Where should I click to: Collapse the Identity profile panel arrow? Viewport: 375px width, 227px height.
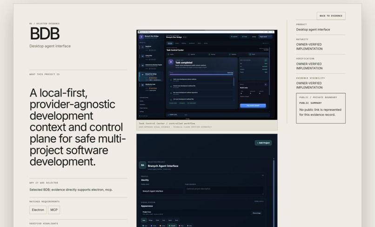pos(263,175)
